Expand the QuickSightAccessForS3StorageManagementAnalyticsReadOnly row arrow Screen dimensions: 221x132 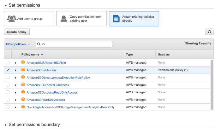15,107
